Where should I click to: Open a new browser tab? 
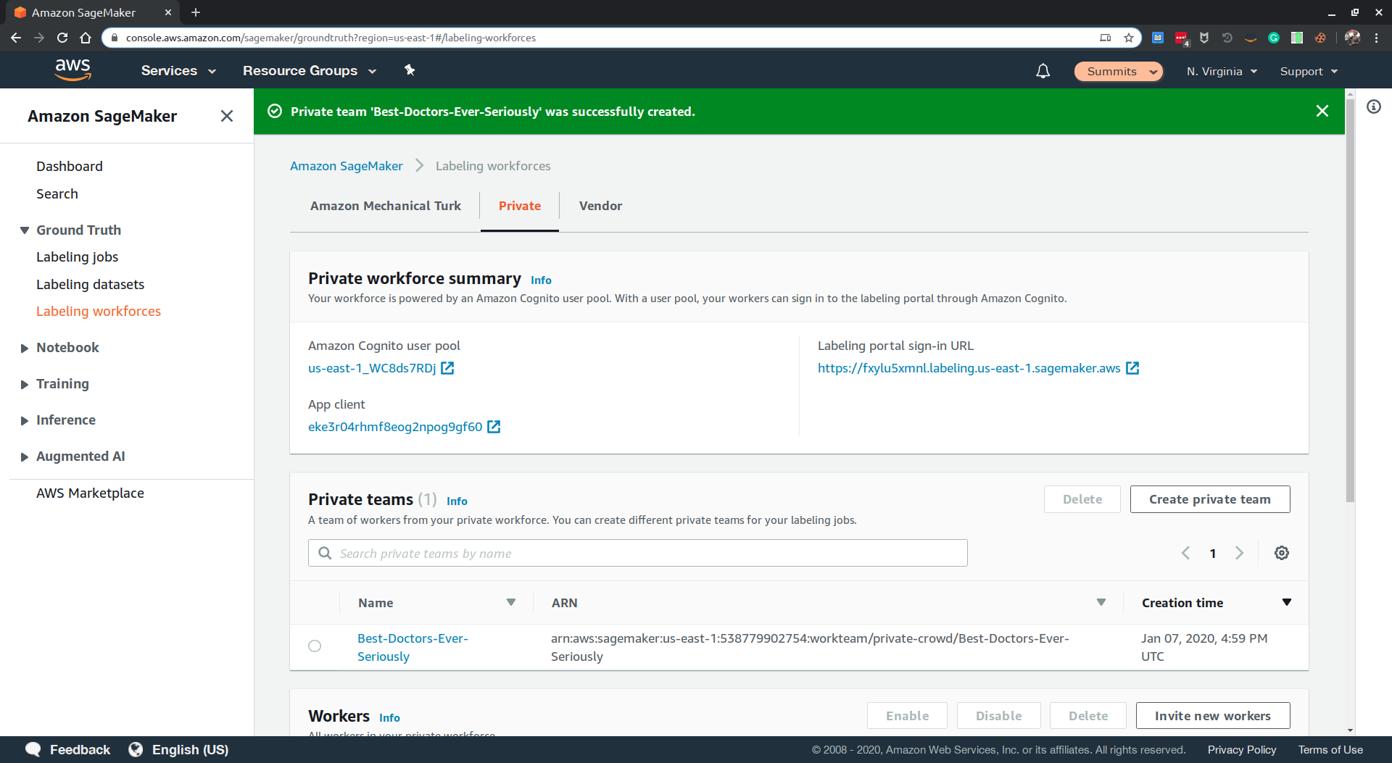pyautogui.click(x=196, y=12)
